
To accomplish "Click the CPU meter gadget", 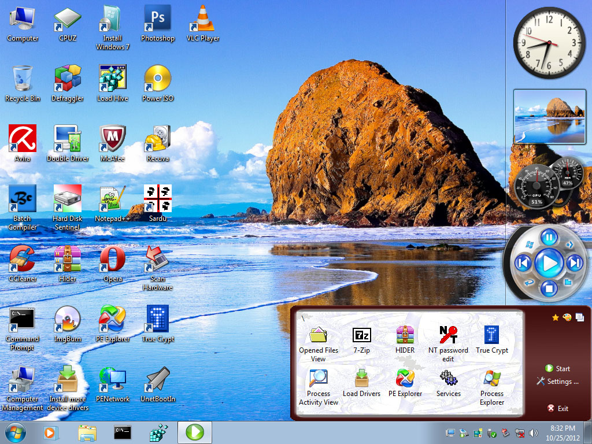I will 536,186.
